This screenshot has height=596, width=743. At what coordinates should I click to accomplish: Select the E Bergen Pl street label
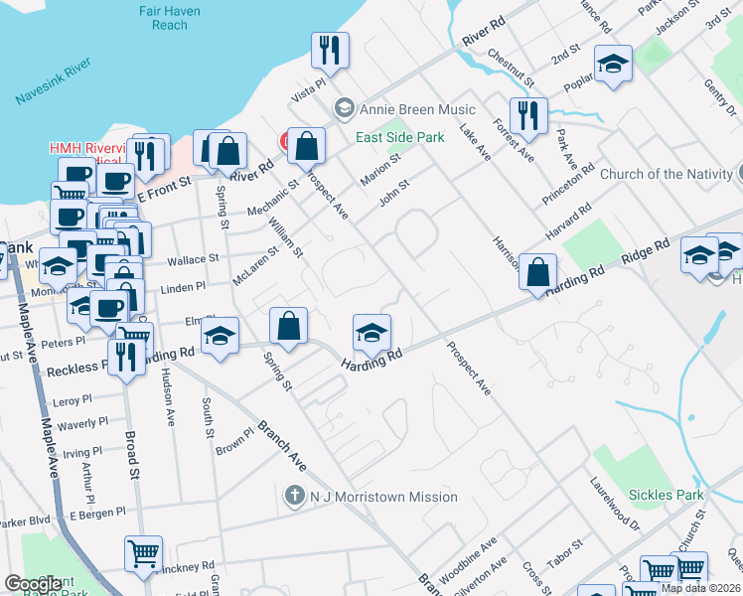pos(98,514)
